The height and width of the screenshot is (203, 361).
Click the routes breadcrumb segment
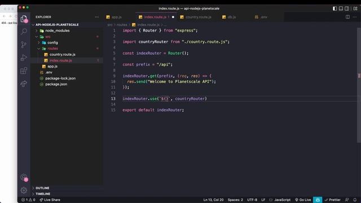[122, 25]
